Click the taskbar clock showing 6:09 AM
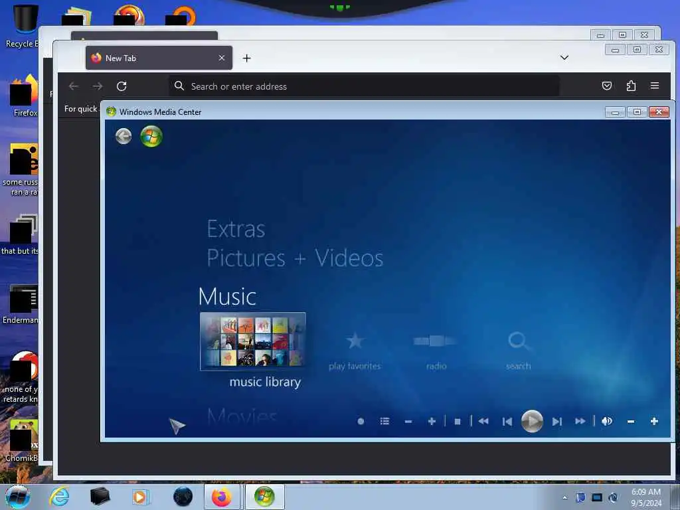This screenshot has width=680, height=510. (x=646, y=497)
